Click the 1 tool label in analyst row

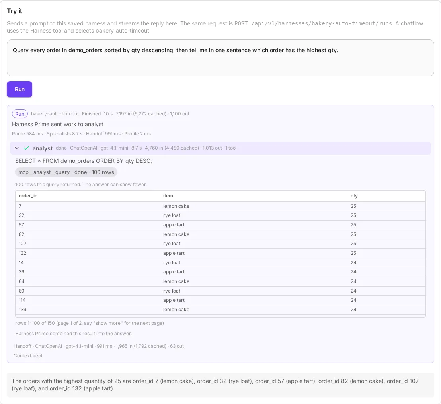click(x=231, y=148)
